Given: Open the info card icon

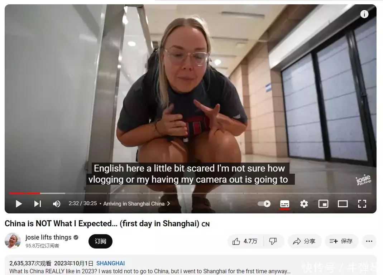Looking at the screenshot, I should coord(364,14).
